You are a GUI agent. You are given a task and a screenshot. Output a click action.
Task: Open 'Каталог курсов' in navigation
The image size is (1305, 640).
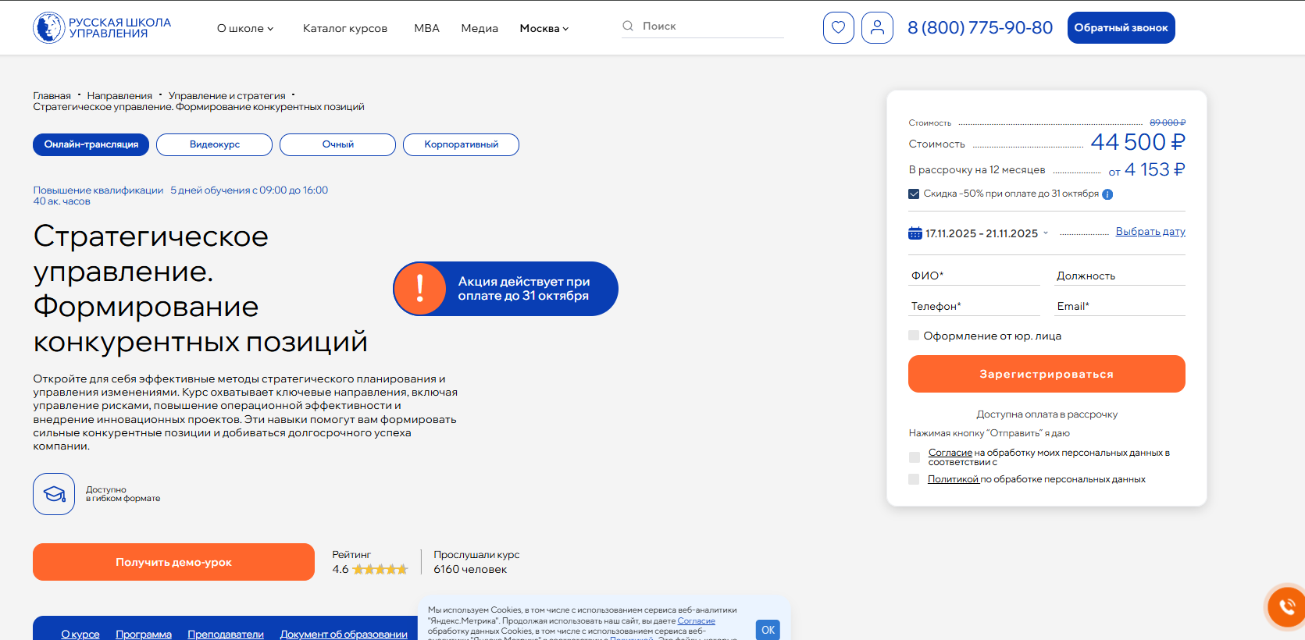point(345,28)
